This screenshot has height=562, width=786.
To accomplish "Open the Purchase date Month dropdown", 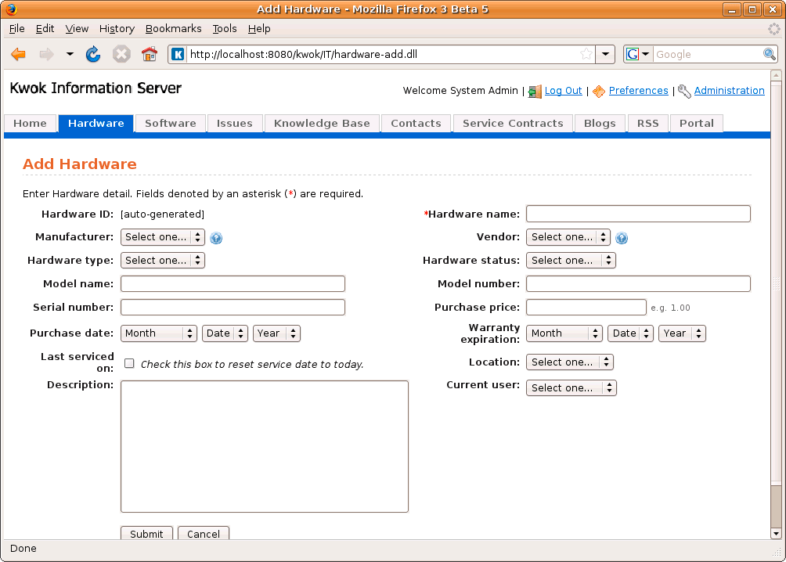I will coord(158,333).
